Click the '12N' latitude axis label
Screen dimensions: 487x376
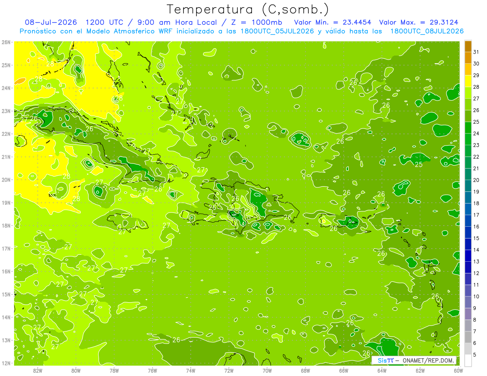point(6,363)
